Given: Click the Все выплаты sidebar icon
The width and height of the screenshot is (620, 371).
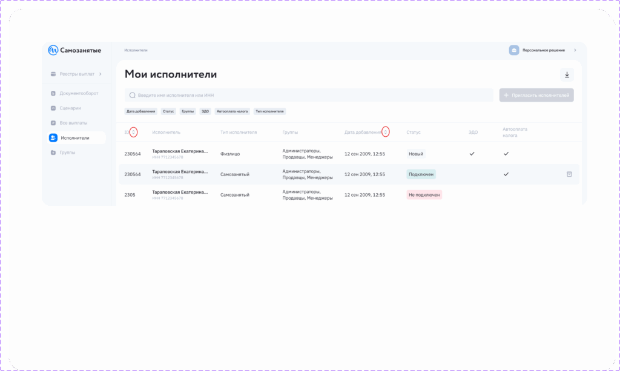Looking at the screenshot, I should 53,123.
